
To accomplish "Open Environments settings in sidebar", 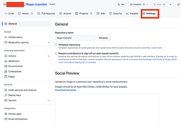I will pyautogui.click(x=15, y=66).
